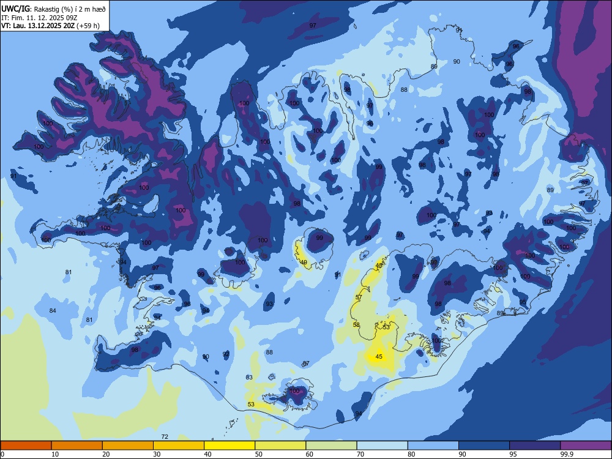This screenshot has height=459, width=612.
Task: Click the init time "IT: Fim. 11. 12. 2025 09Z"
Action: pos(39,18)
